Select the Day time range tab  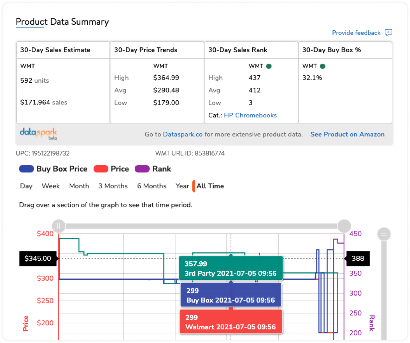click(26, 186)
